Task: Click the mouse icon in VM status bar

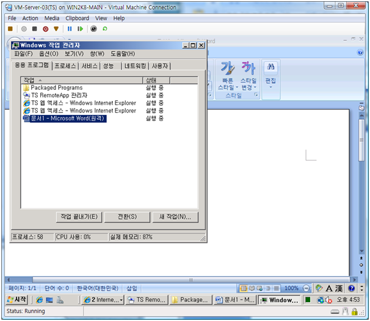Action: click(345, 312)
